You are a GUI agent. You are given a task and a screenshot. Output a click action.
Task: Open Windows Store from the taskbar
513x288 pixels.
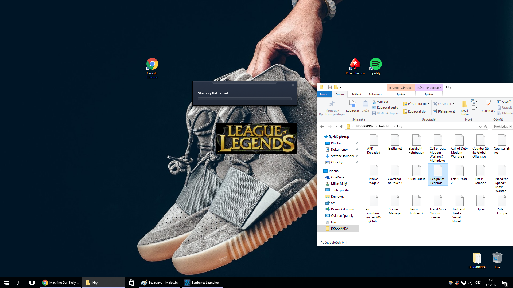coord(131,283)
